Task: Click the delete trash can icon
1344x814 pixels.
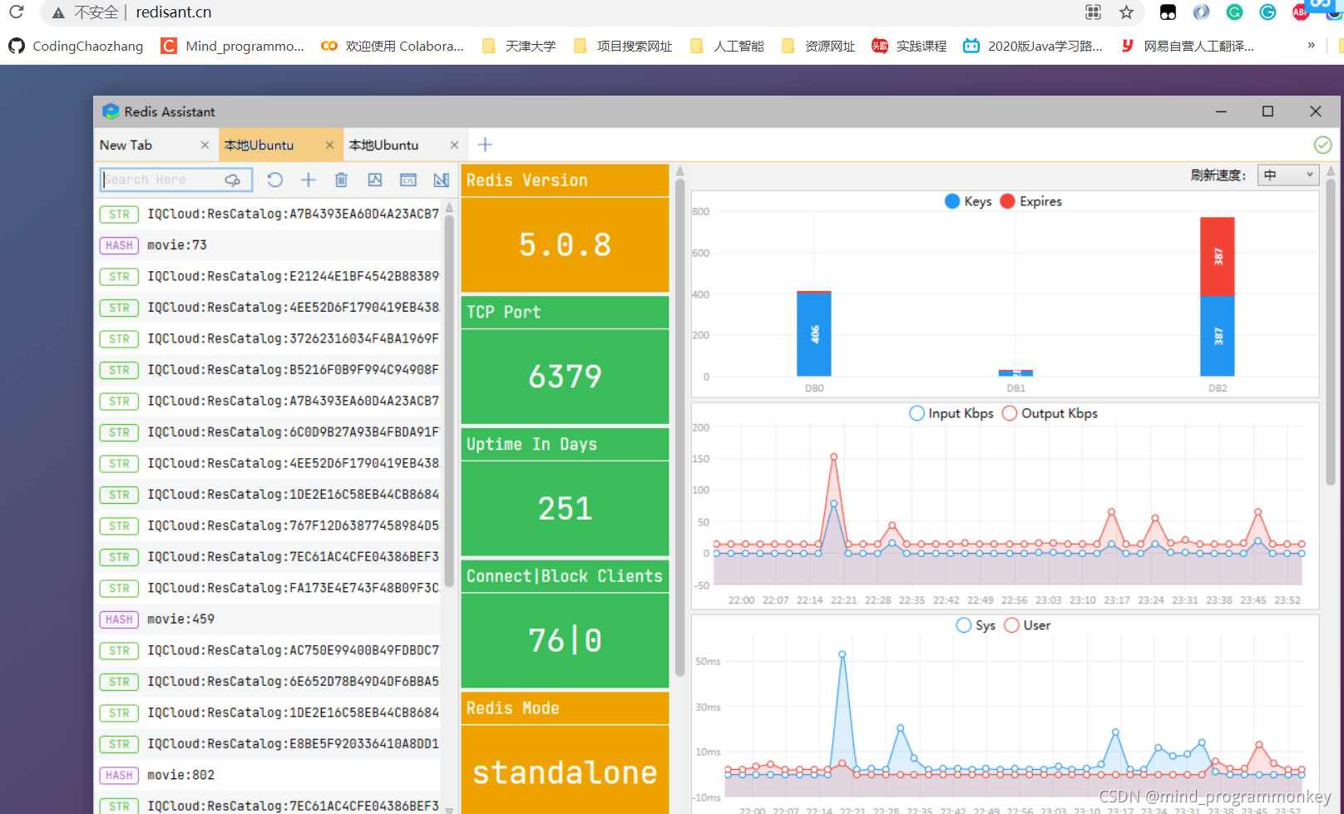Action: coord(341,180)
